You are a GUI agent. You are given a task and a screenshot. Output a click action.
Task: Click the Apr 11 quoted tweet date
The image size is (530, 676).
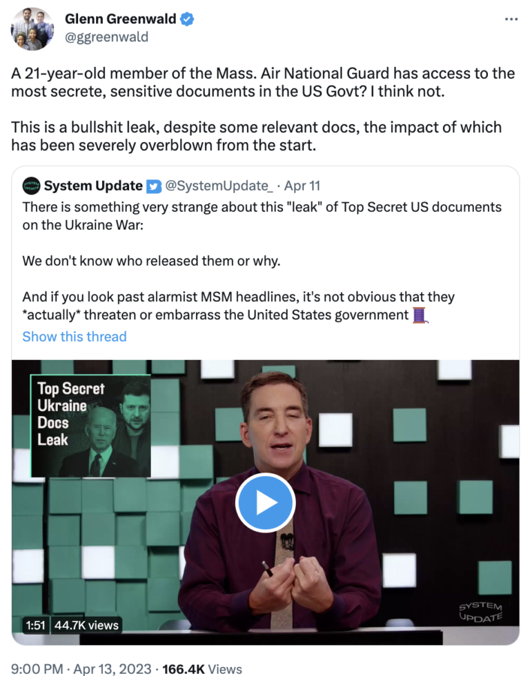coord(302,186)
